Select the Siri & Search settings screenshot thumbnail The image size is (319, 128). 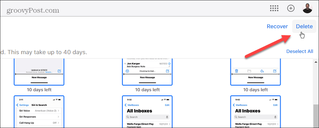click(x=39, y=112)
